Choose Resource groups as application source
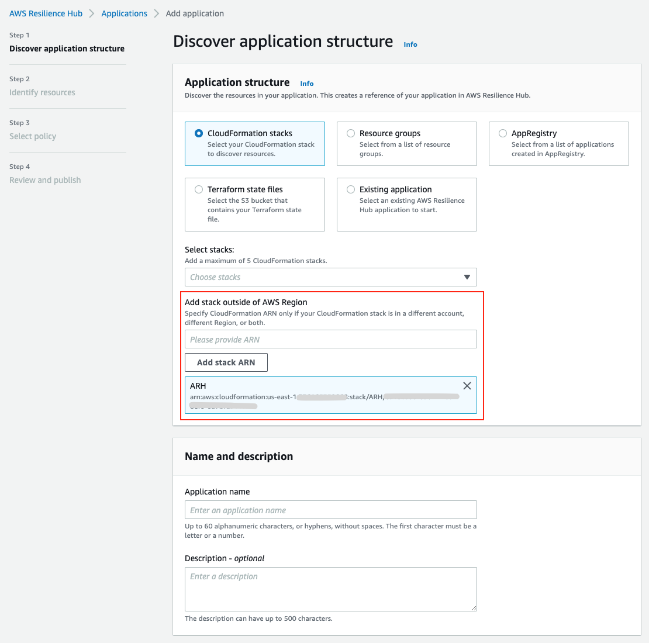The image size is (649, 643). point(351,133)
